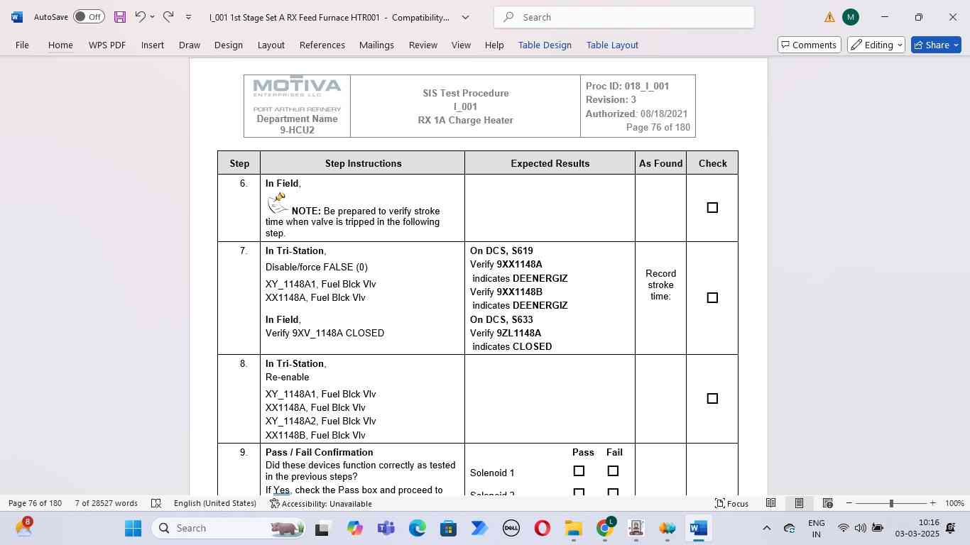Switch to Web Layout view
Viewport: 970px width, 545px height.
pos(827,503)
